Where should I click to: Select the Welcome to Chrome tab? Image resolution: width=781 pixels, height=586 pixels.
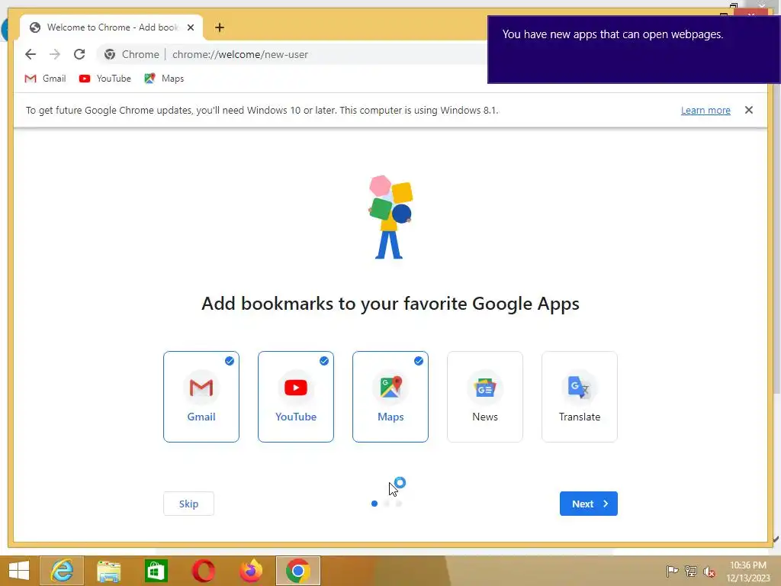(111, 27)
